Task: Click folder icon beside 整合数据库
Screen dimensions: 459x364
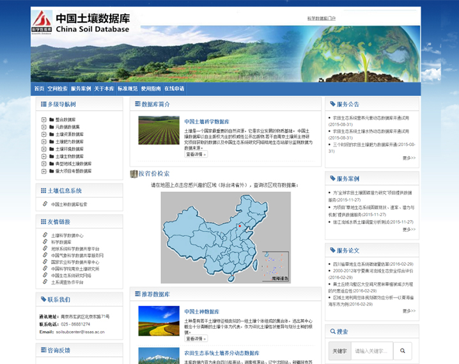Action: coord(52,120)
